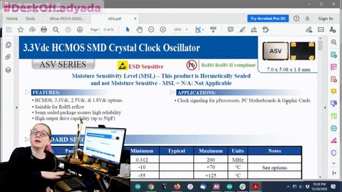Print the ASV.pdf document
Viewport: 342px width, 192px height.
pos(44,30)
